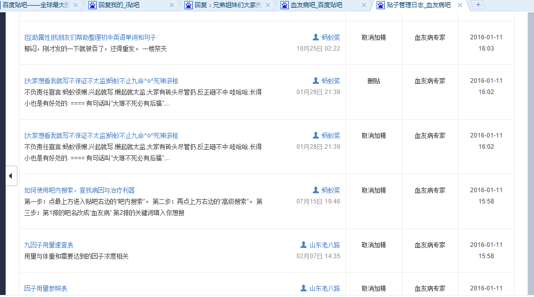Click user icon beside 蚂蚁菜 in 01月28日 取消加精 row
Image resolution: width=534 pixels, height=297 pixels.
(x=316, y=135)
